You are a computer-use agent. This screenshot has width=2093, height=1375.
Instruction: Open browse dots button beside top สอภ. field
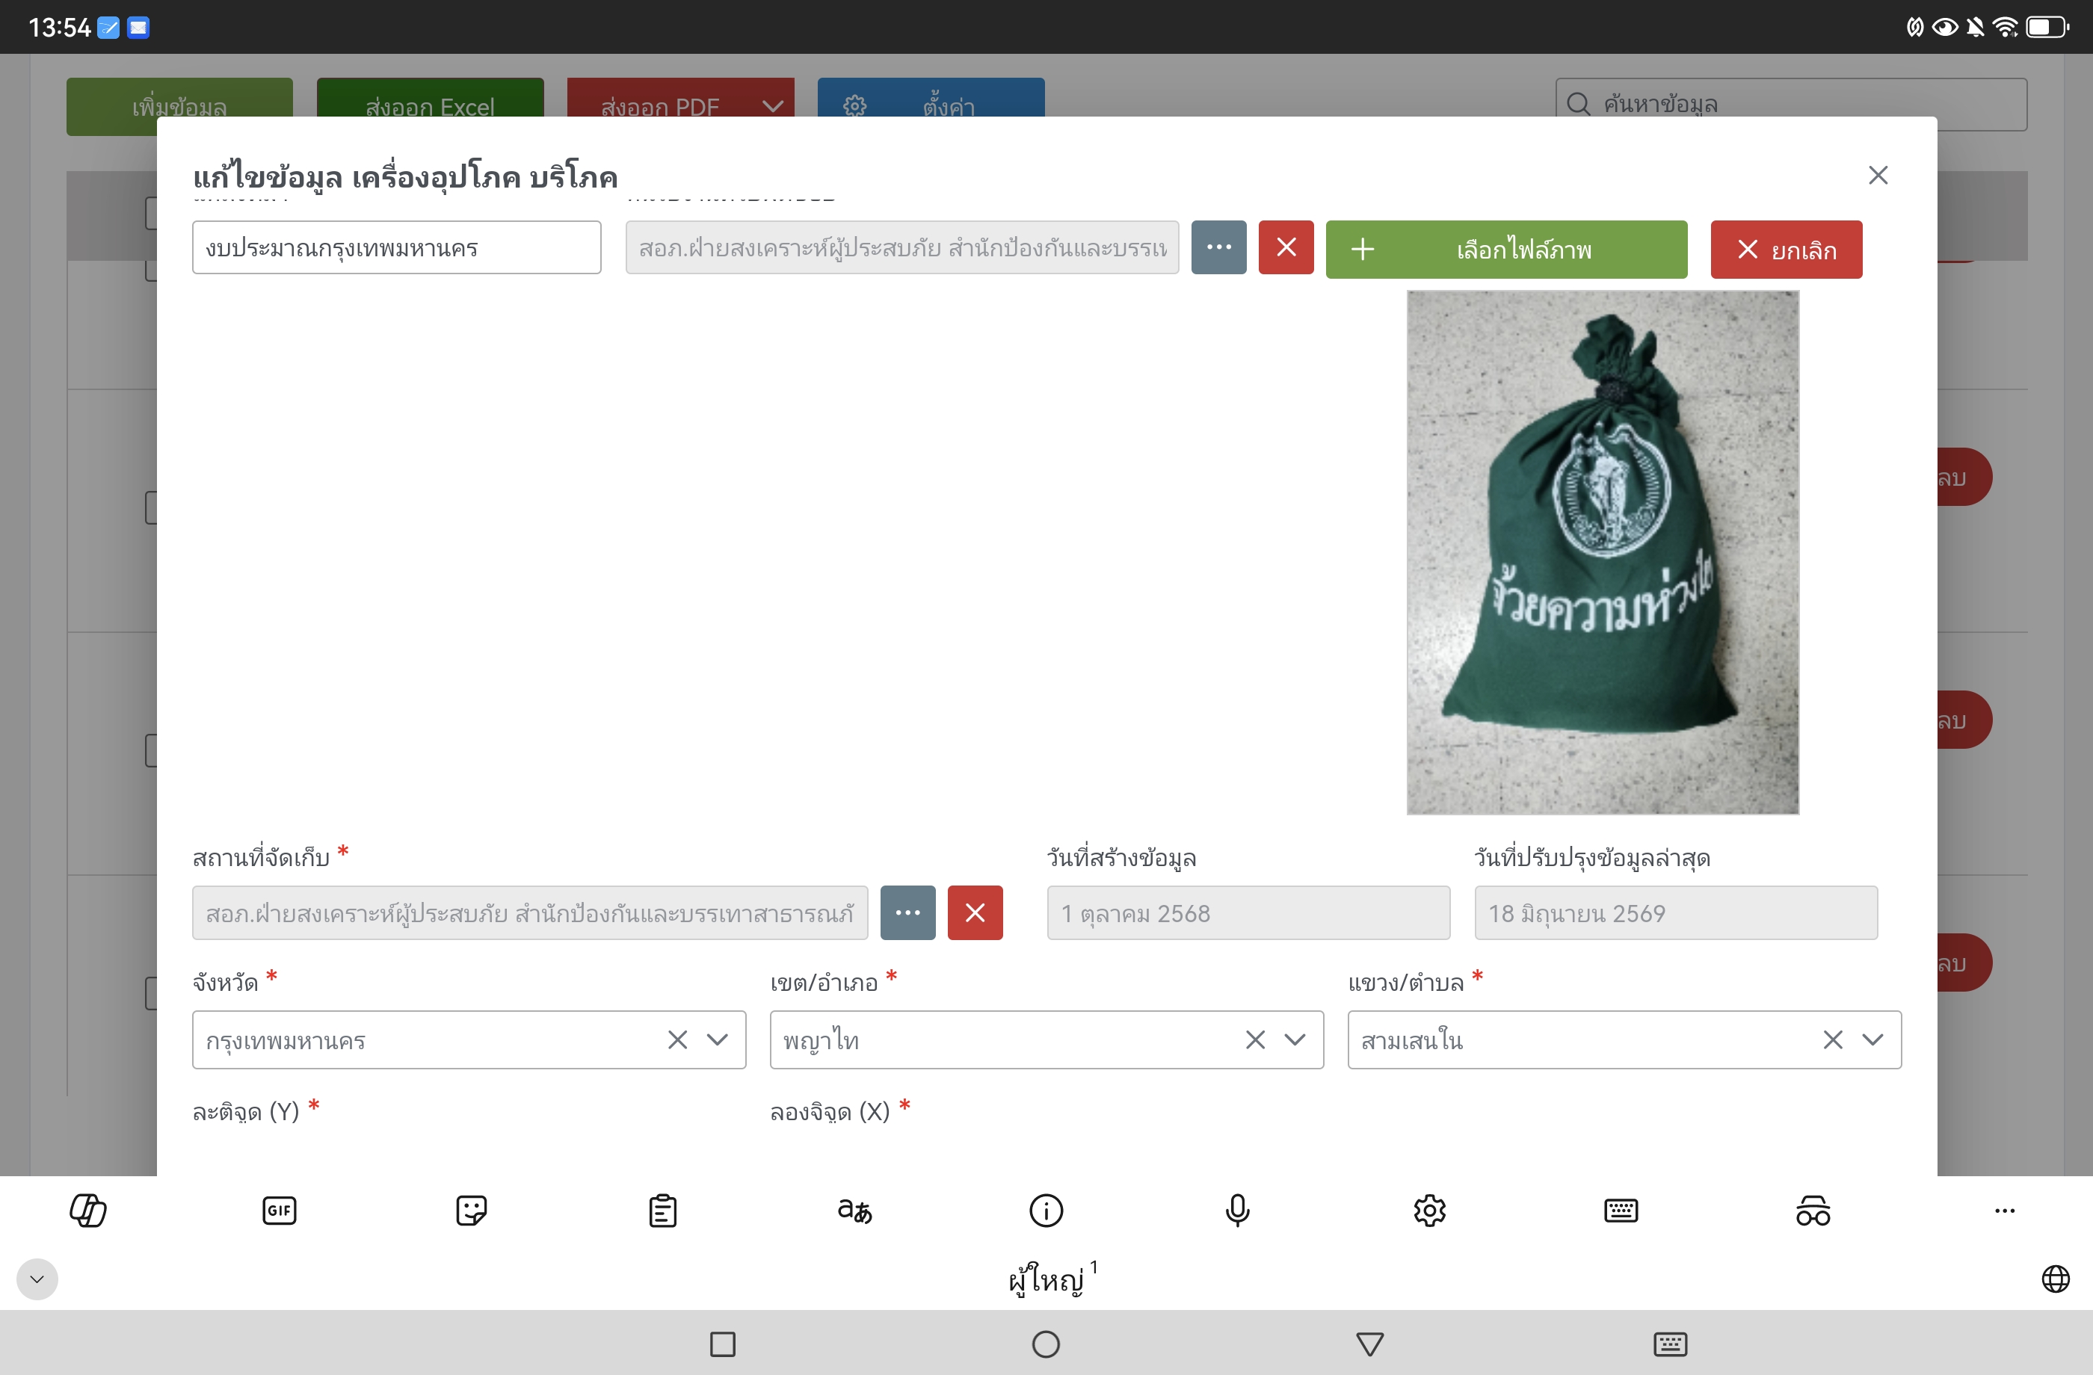pyautogui.click(x=1219, y=248)
